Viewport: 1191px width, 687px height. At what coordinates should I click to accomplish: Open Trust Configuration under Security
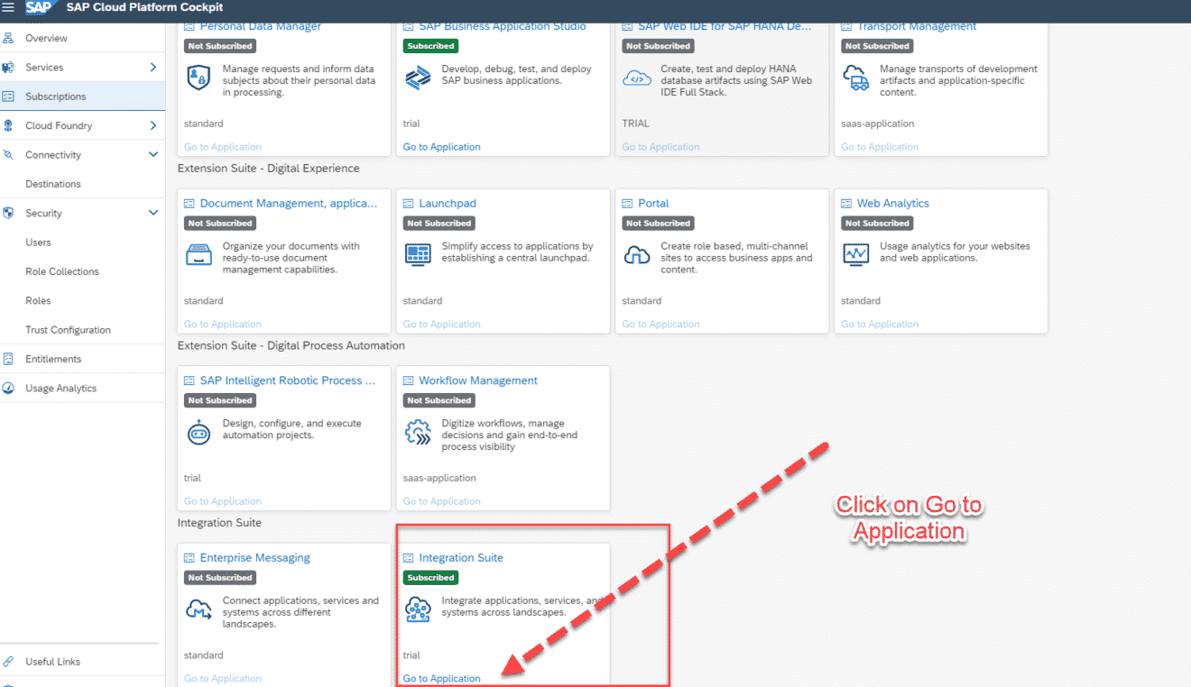click(x=68, y=330)
